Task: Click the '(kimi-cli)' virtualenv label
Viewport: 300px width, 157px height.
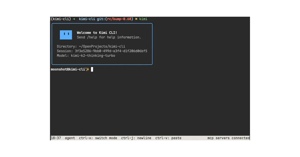Action: pos(61,19)
